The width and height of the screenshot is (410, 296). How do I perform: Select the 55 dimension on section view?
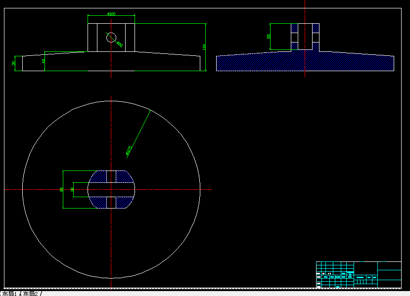(269, 36)
